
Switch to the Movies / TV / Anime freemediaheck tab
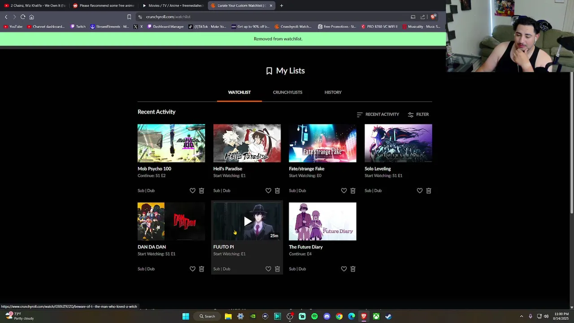173,6
